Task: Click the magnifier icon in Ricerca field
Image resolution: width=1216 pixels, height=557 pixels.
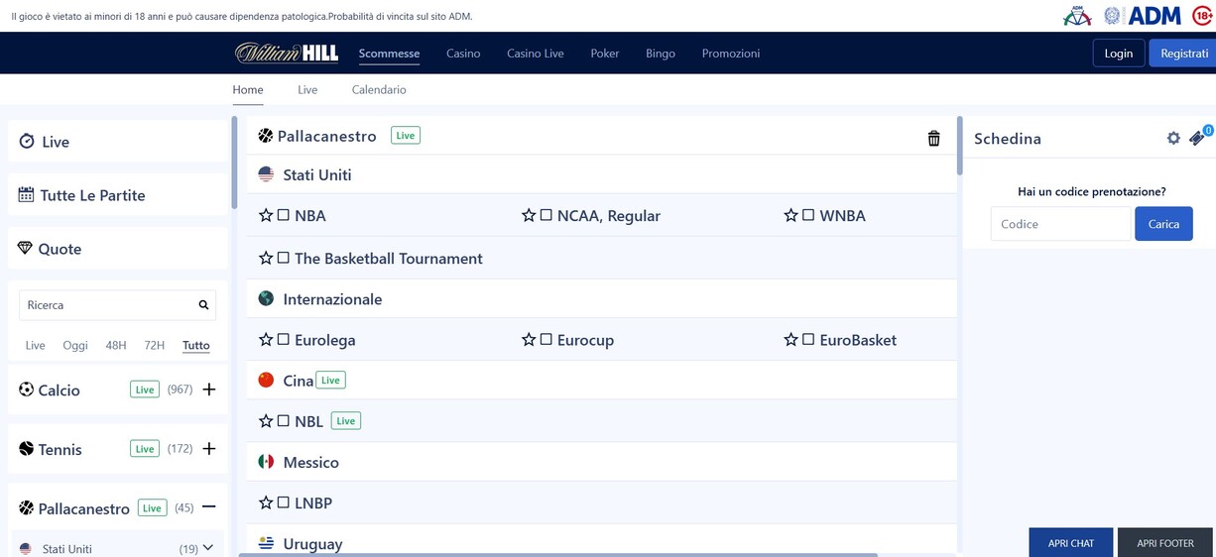Action: tap(203, 305)
